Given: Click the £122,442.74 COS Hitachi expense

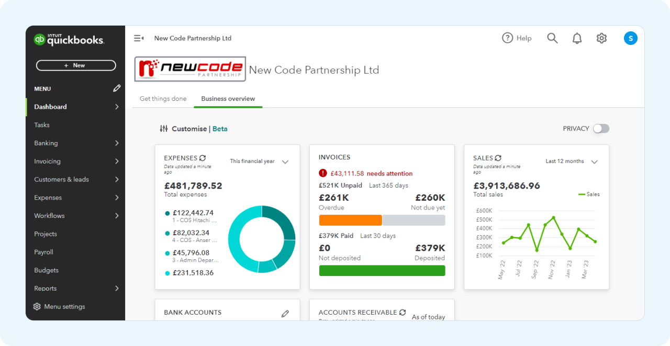Looking at the screenshot, I should 191,216.
